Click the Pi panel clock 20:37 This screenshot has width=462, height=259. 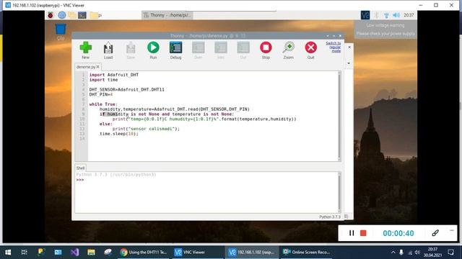409,15
